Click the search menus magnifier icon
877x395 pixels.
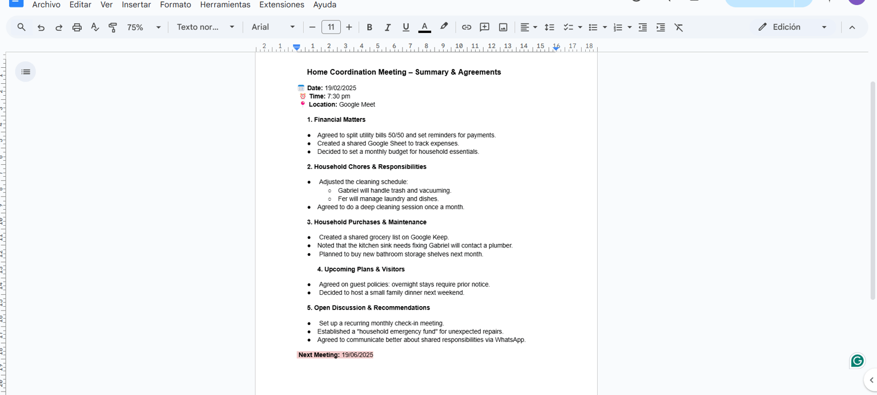[21, 27]
